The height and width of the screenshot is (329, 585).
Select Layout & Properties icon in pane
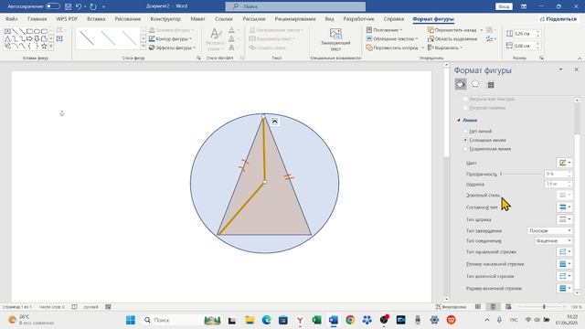point(491,85)
